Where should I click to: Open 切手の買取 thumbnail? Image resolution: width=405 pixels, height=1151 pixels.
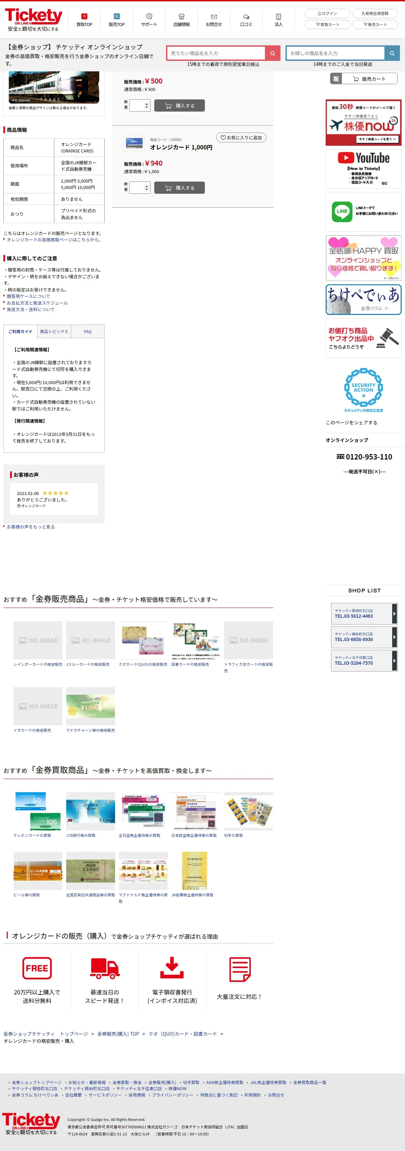click(x=248, y=812)
